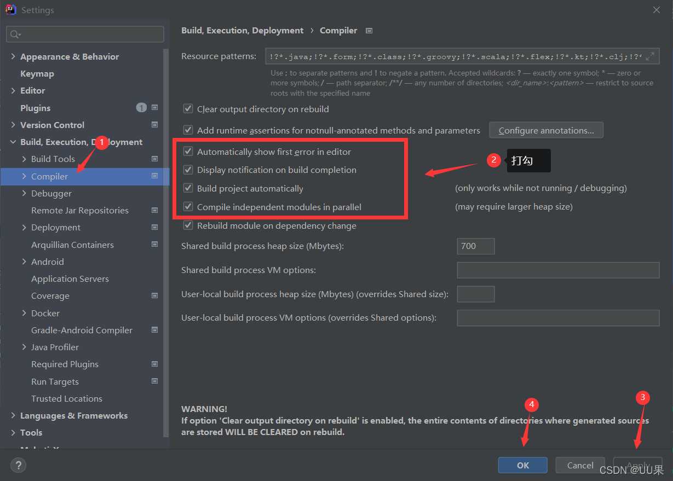673x481 pixels.
Task: Expand the Docker node
Action: 24,313
